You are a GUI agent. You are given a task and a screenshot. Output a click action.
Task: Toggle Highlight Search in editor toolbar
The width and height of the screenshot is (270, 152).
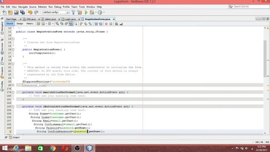click(71, 24)
